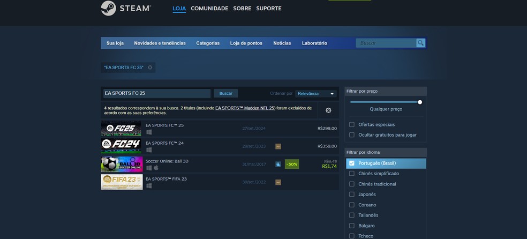Viewport: 527px width, 239px height.
Task: Open the Ball 3D Soccer Online thumbnail
Action: click(x=122, y=164)
